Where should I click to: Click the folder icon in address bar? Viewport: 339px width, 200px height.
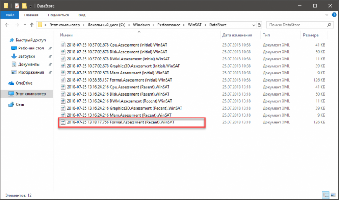pos(40,25)
